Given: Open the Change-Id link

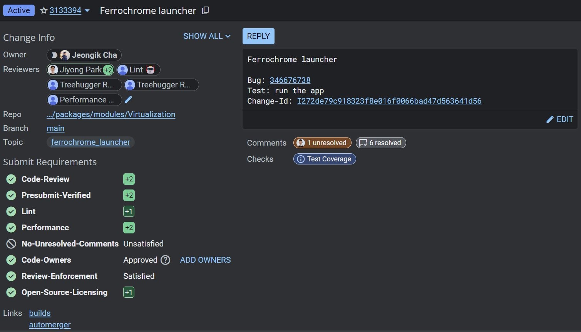Looking at the screenshot, I should [x=389, y=101].
